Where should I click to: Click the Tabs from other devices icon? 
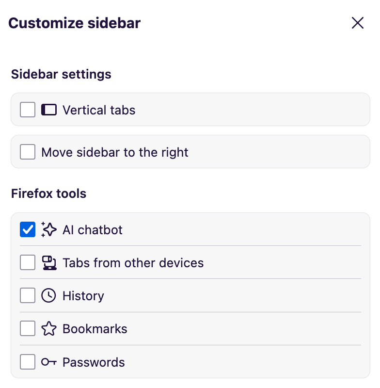(49, 262)
